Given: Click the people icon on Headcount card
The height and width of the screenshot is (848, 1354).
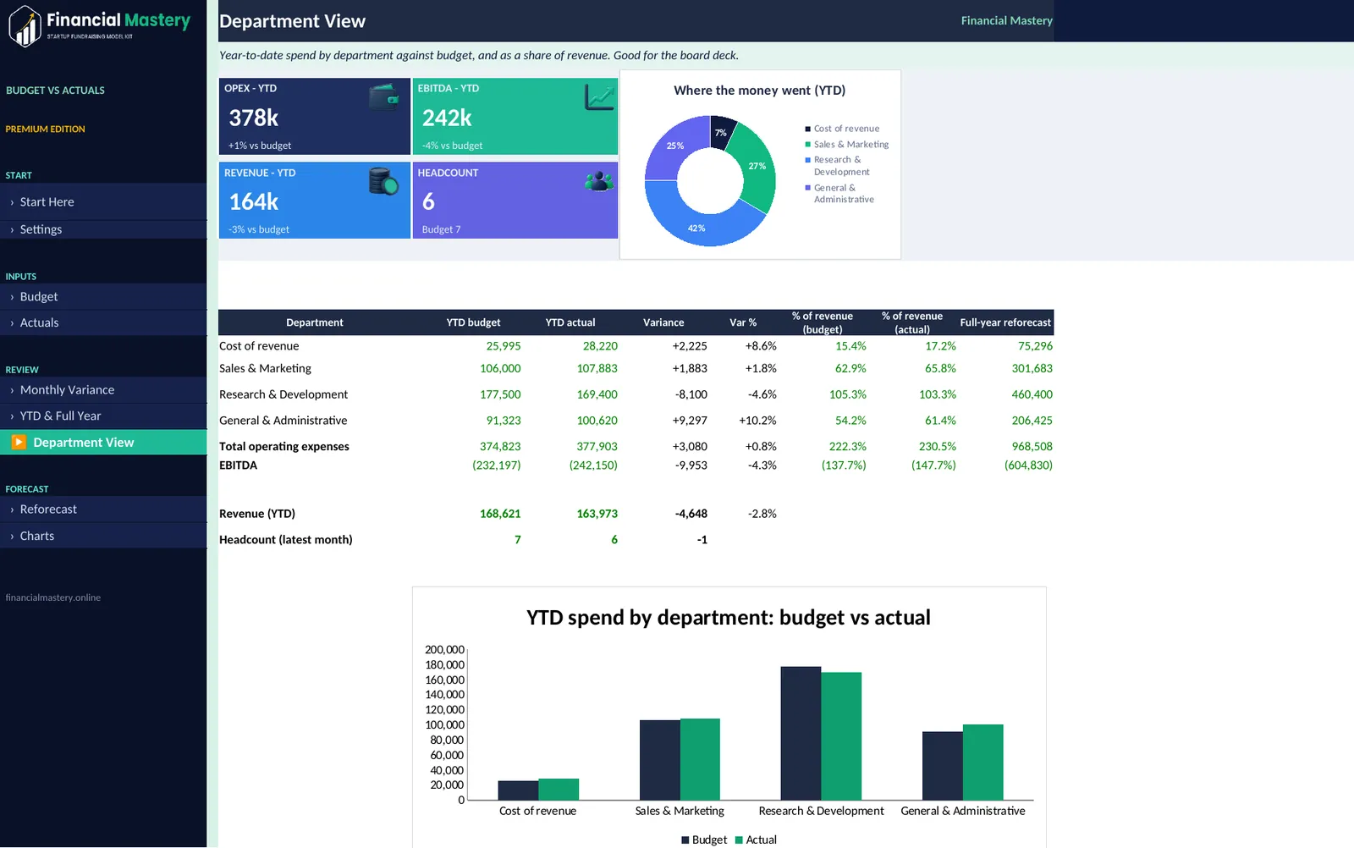Looking at the screenshot, I should tap(599, 181).
